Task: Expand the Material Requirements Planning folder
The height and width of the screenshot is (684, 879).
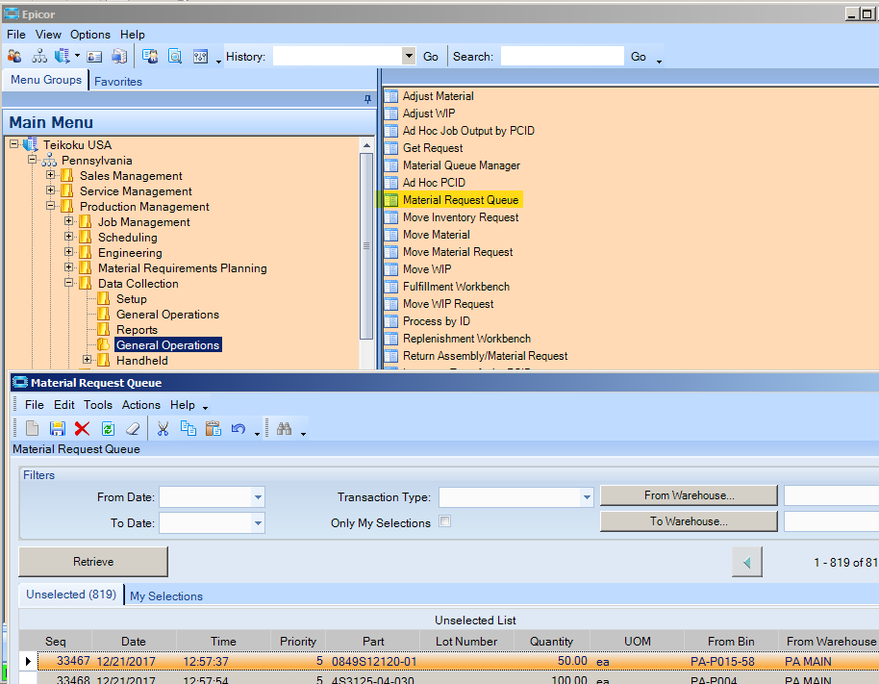Action: 69,267
